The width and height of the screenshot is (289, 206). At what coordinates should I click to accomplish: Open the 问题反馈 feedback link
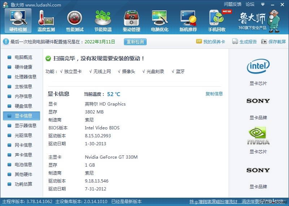click(x=232, y=5)
